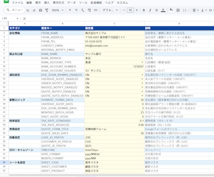This screenshot has width=214, height=177.
Task: Toggle italic formatting
Action: coord(150,10)
